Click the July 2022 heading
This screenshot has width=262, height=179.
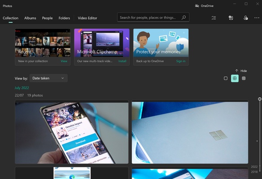22,88
